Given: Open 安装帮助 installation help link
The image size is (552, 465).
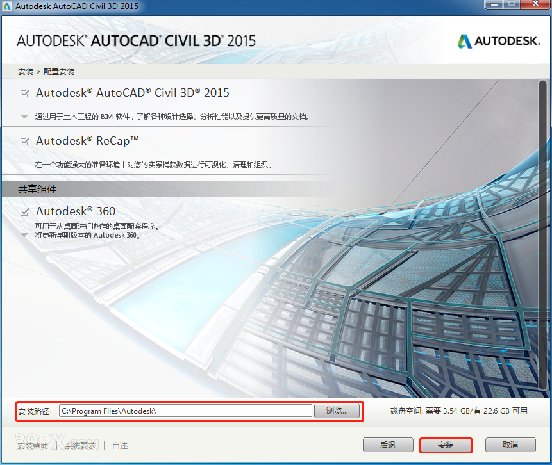Looking at the screenshot, I should (x=32, y=446).
